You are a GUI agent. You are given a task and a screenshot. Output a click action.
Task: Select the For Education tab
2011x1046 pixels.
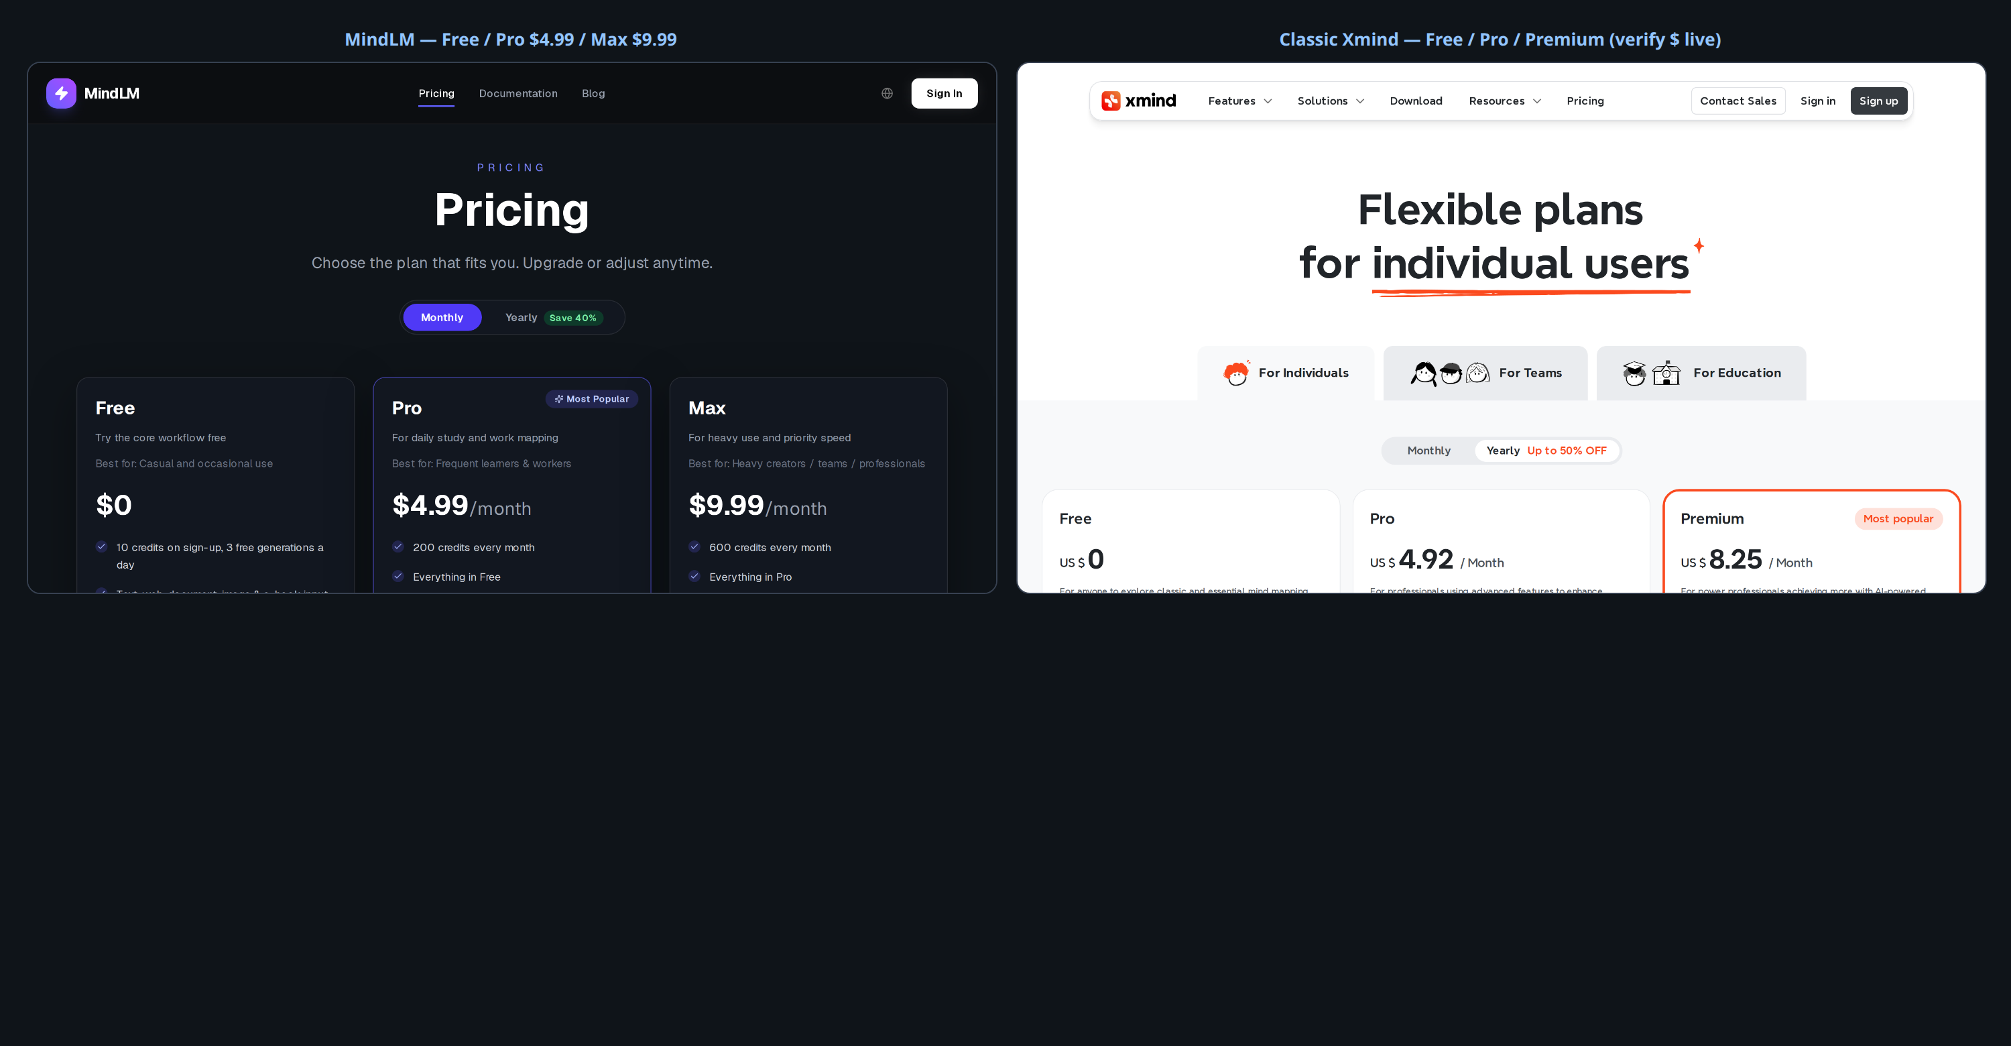tap(1701, 373)
